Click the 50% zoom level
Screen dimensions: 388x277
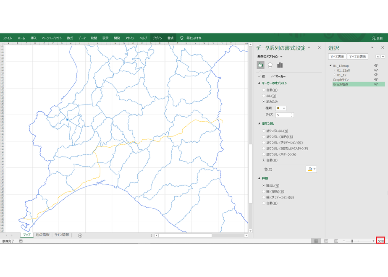click(x=380, y=241)
